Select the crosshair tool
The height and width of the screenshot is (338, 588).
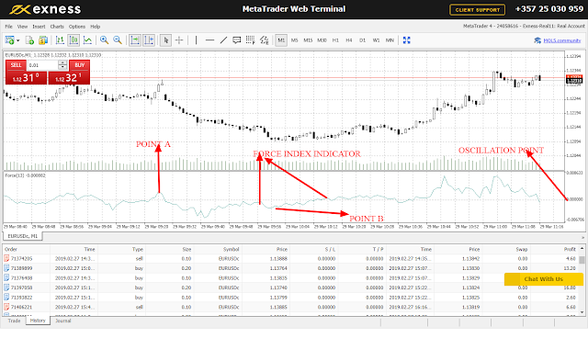click(179, 40)
